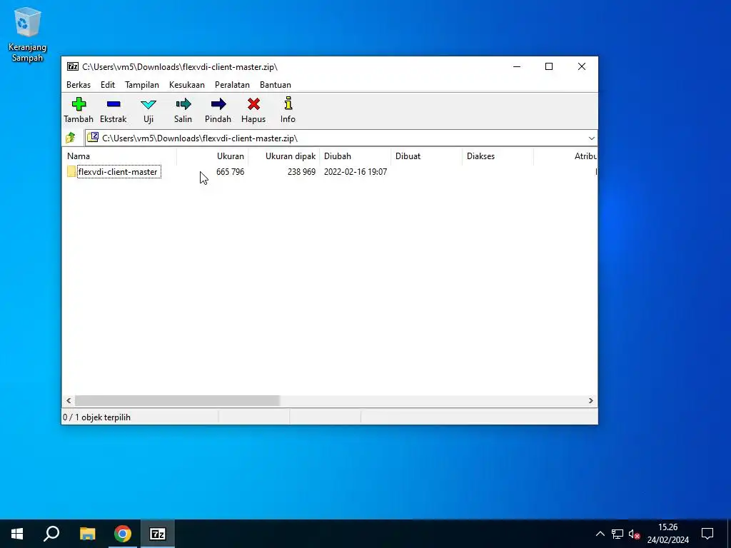Open the Info toolbar icon

point(288,103)
